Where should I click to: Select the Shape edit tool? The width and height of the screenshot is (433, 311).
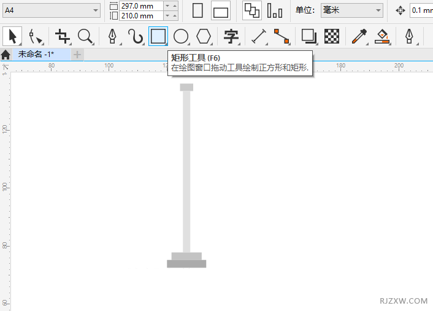tap(36, 36)
